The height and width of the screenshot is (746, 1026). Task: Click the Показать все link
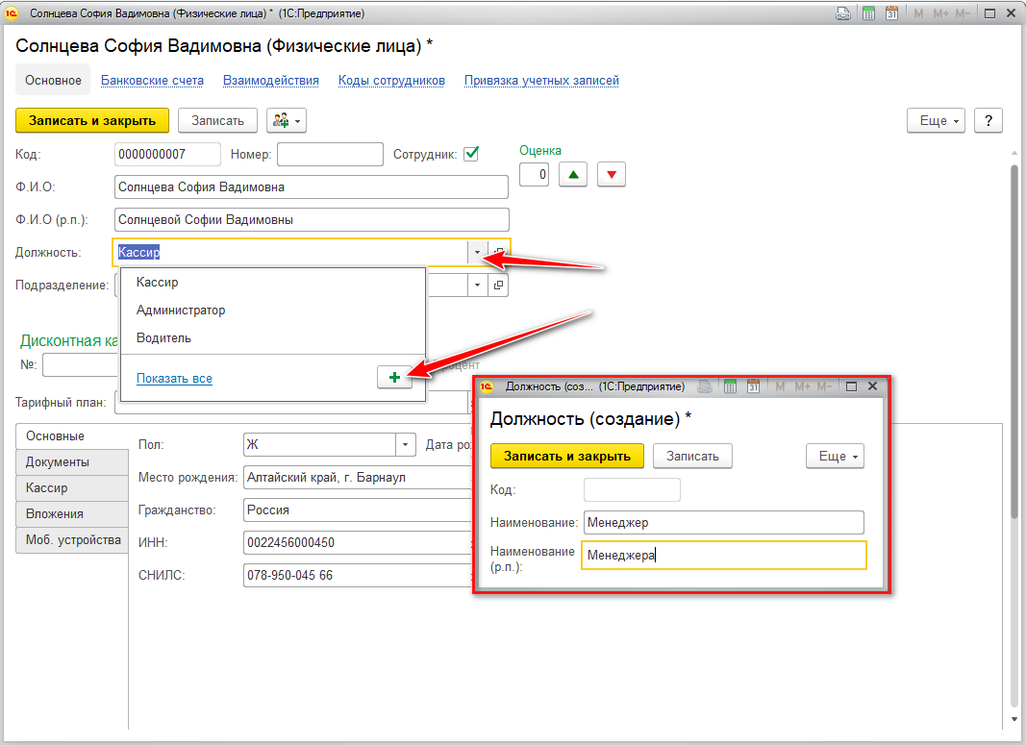(174, 379)
